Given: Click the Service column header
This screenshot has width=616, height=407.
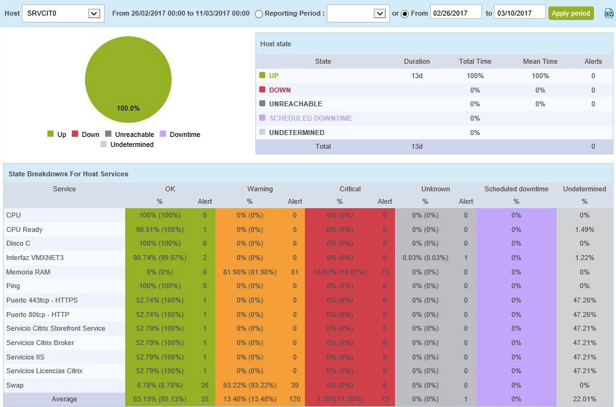Looking at the screenshot, I should (64, 189).
